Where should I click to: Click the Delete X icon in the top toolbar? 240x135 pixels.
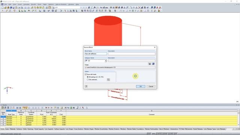(x=139, y=7)
